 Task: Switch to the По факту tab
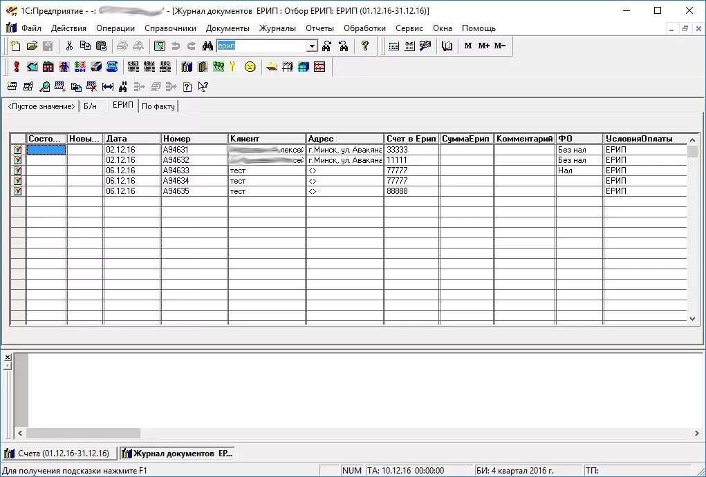(x=158, y=106)
